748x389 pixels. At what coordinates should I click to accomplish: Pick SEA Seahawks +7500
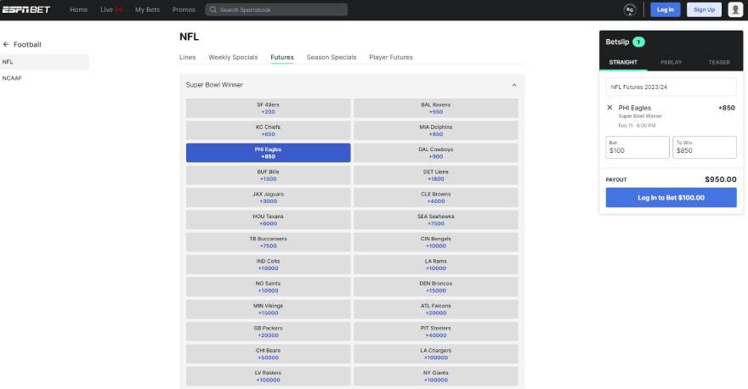435,220
